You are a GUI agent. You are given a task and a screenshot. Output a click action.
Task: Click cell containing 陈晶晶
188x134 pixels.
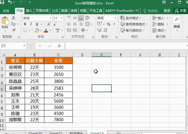pyautogui.click(x=15, y=81)
